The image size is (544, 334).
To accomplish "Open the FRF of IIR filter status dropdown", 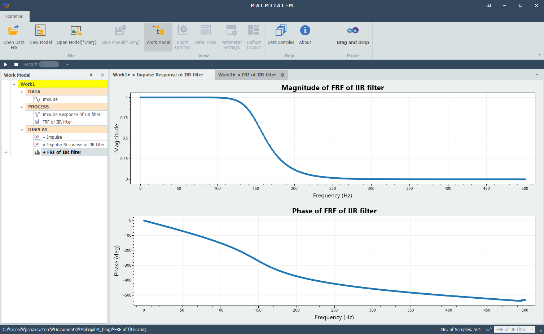I will pyautogui.click(x=514, y=329).
